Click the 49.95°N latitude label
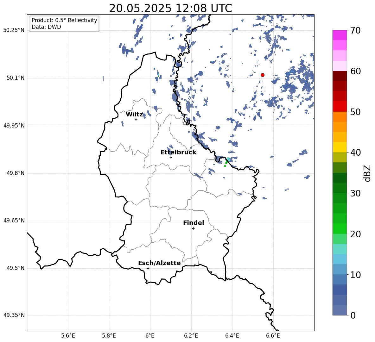The width and height of the screenshot is (375, 342). (14, 126)
